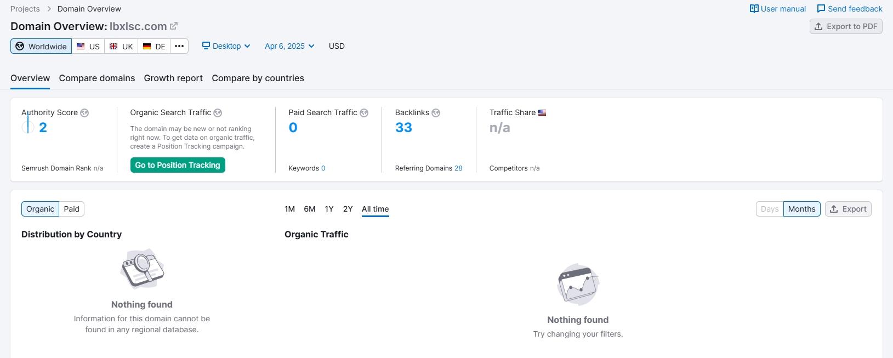Click the Referring Domains count 28
Screen dimensions: 893x358
pyautogui.click(x=458, y=168)
